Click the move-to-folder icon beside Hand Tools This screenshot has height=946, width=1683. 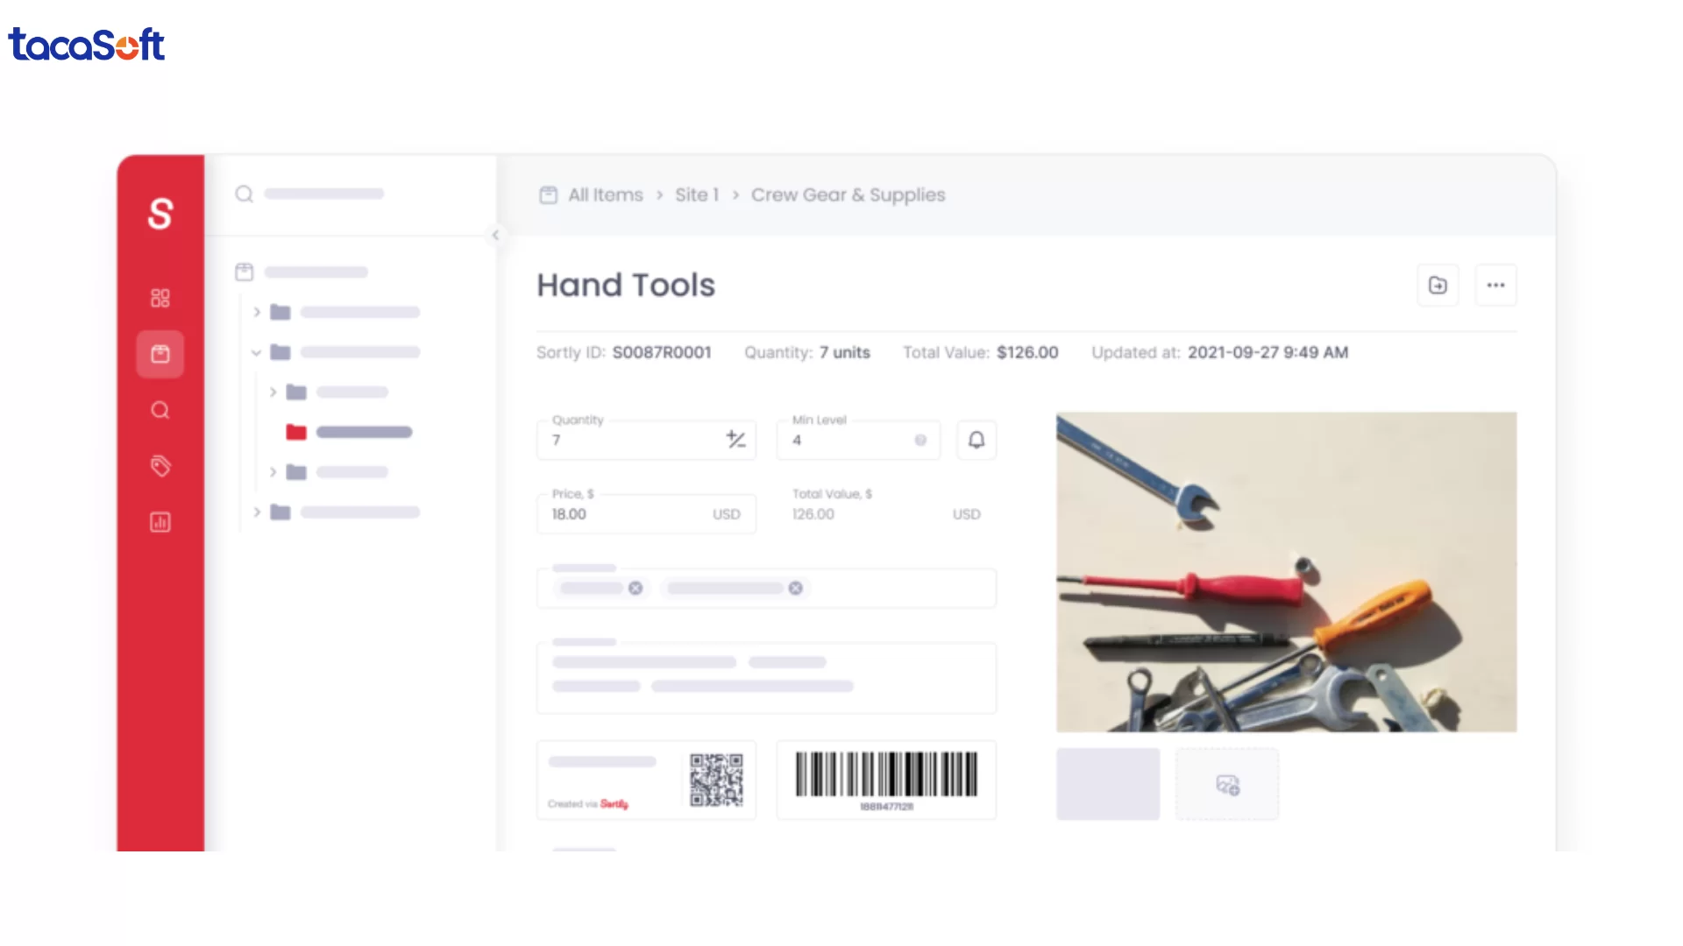click(1438, 286)
